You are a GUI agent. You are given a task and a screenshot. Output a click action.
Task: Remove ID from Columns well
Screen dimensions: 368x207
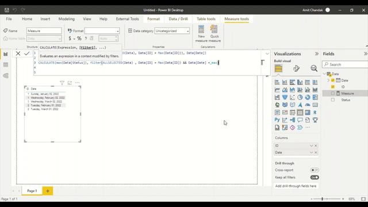pyautogui.click(x=316, y=145)
